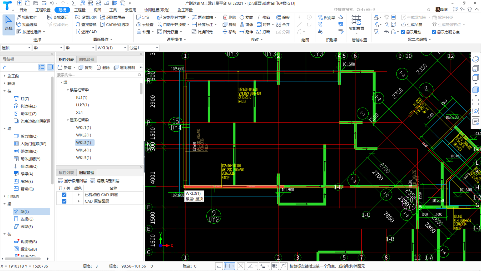Click the 旋转 tool
The width and height of the screenshot is (481, 271).
click(246, 17)
